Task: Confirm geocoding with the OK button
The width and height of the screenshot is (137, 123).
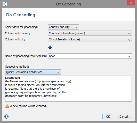Action: 108,117
